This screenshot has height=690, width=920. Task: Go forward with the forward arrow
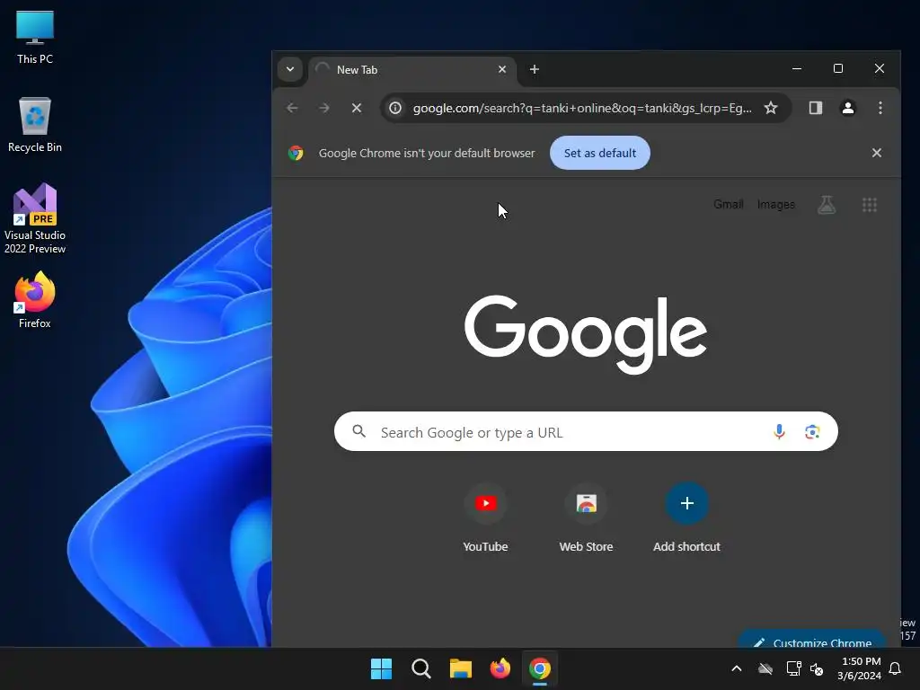(x=323, y=108)
